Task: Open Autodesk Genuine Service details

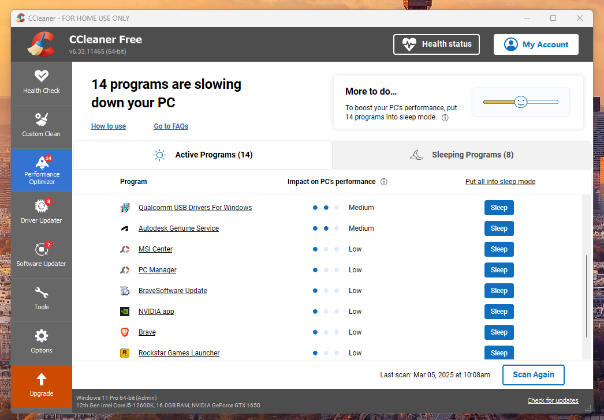Action: (178, 228)
